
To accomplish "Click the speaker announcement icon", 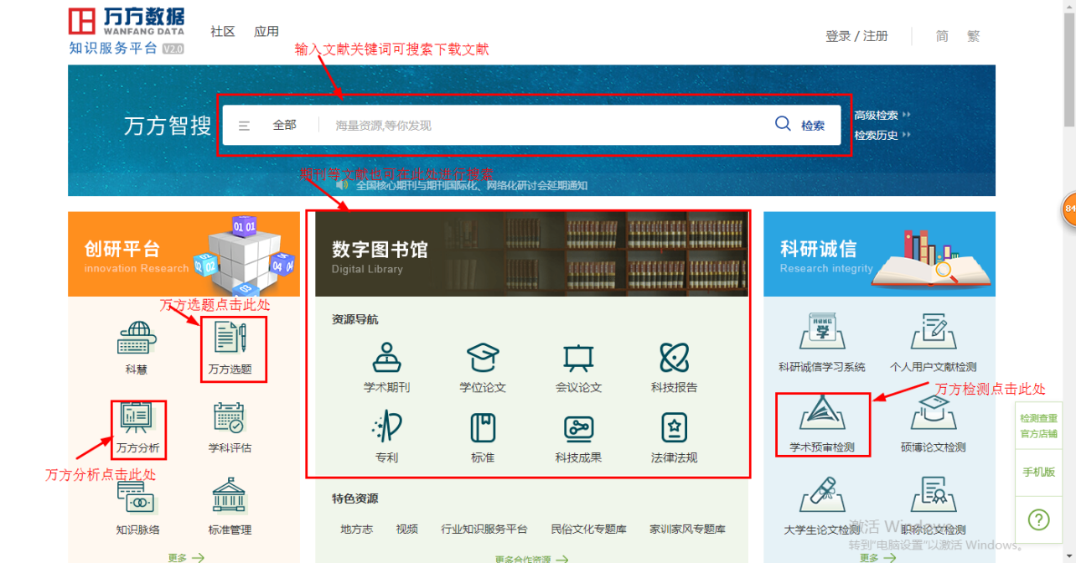I will pyautogui.click(x=342, y=184).
